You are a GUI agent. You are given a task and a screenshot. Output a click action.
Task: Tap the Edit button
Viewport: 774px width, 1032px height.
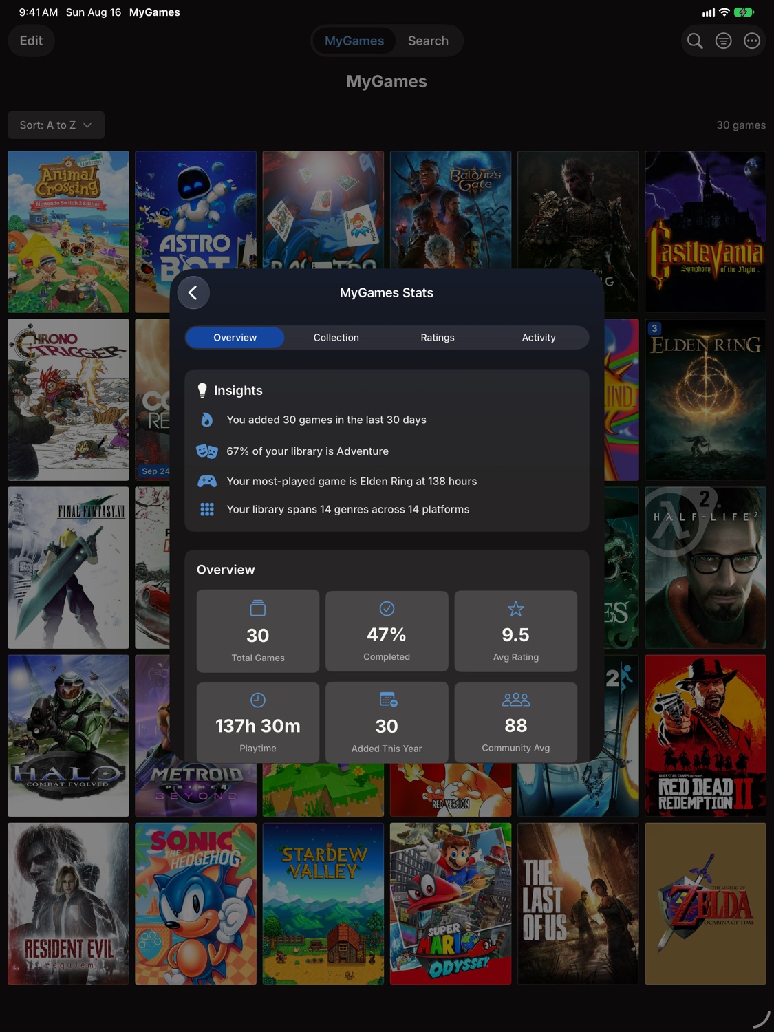point(31,41)
